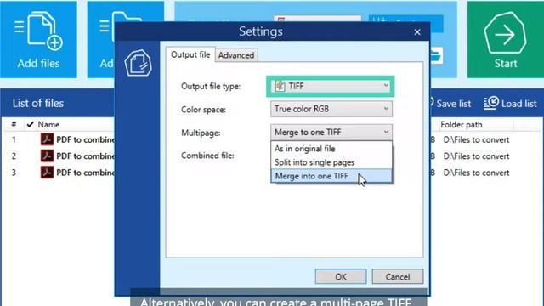Close the Settings dialog

(x=417, y=32)
